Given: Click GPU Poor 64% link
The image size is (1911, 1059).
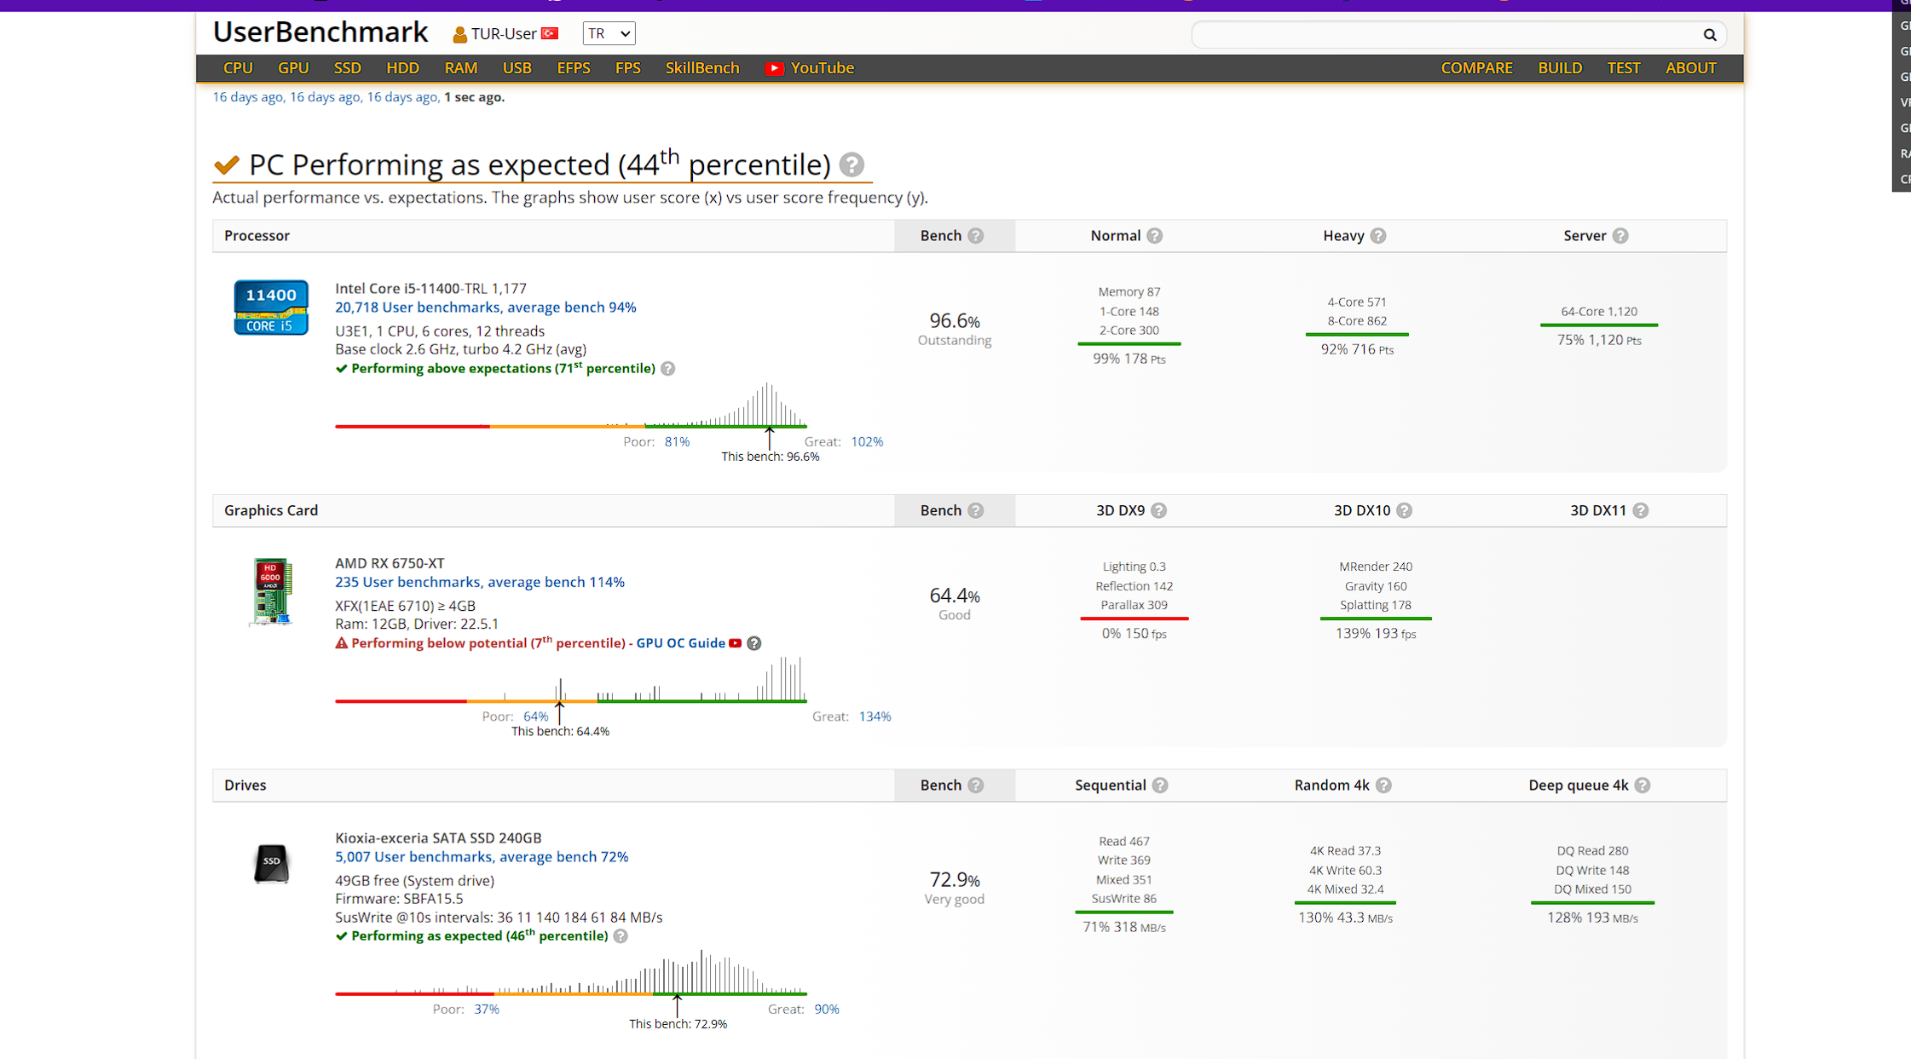Looking at the screenshot, I should coord(535,717).
